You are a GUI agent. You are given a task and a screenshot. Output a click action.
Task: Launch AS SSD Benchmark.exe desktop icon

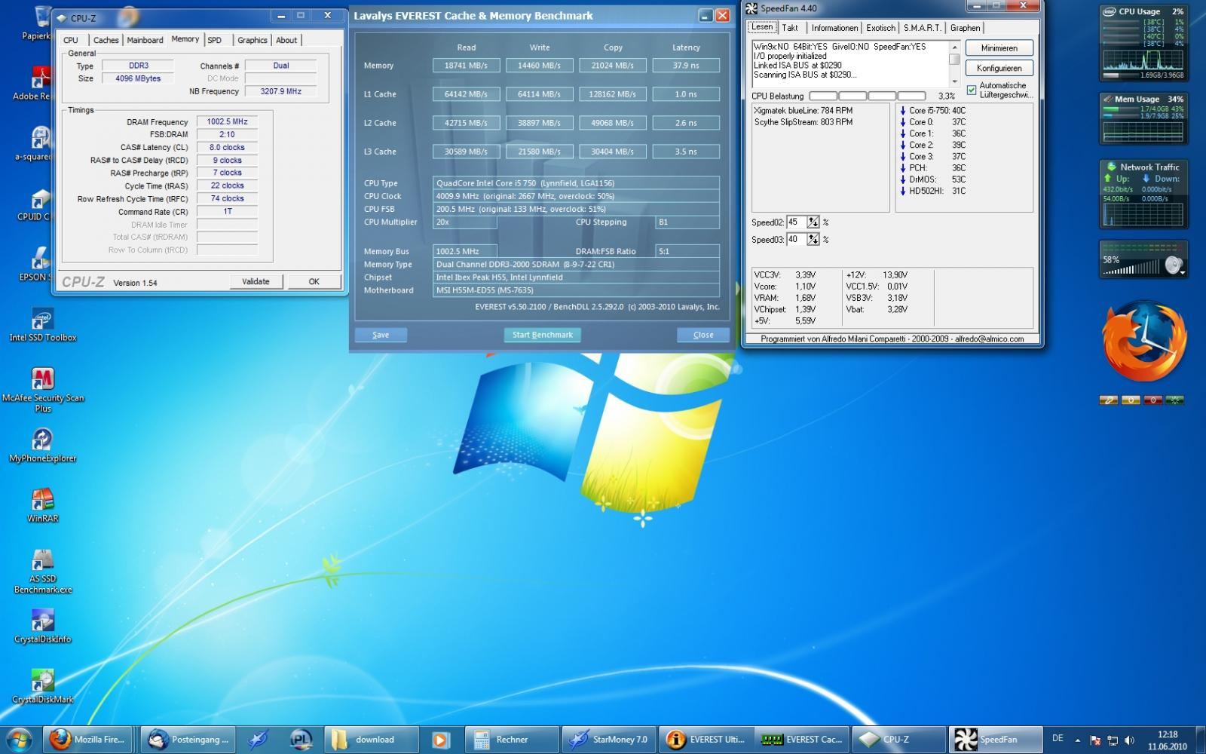pyautogui.click(x=43, y=572)
